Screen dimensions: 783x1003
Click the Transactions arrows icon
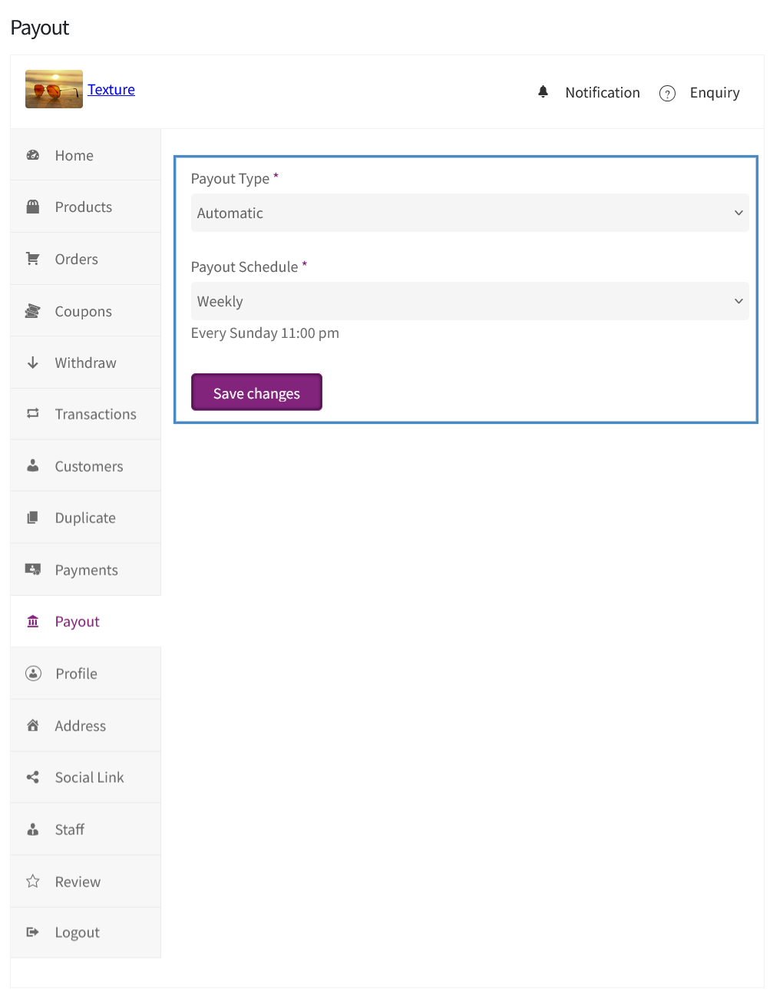(33, 414)
